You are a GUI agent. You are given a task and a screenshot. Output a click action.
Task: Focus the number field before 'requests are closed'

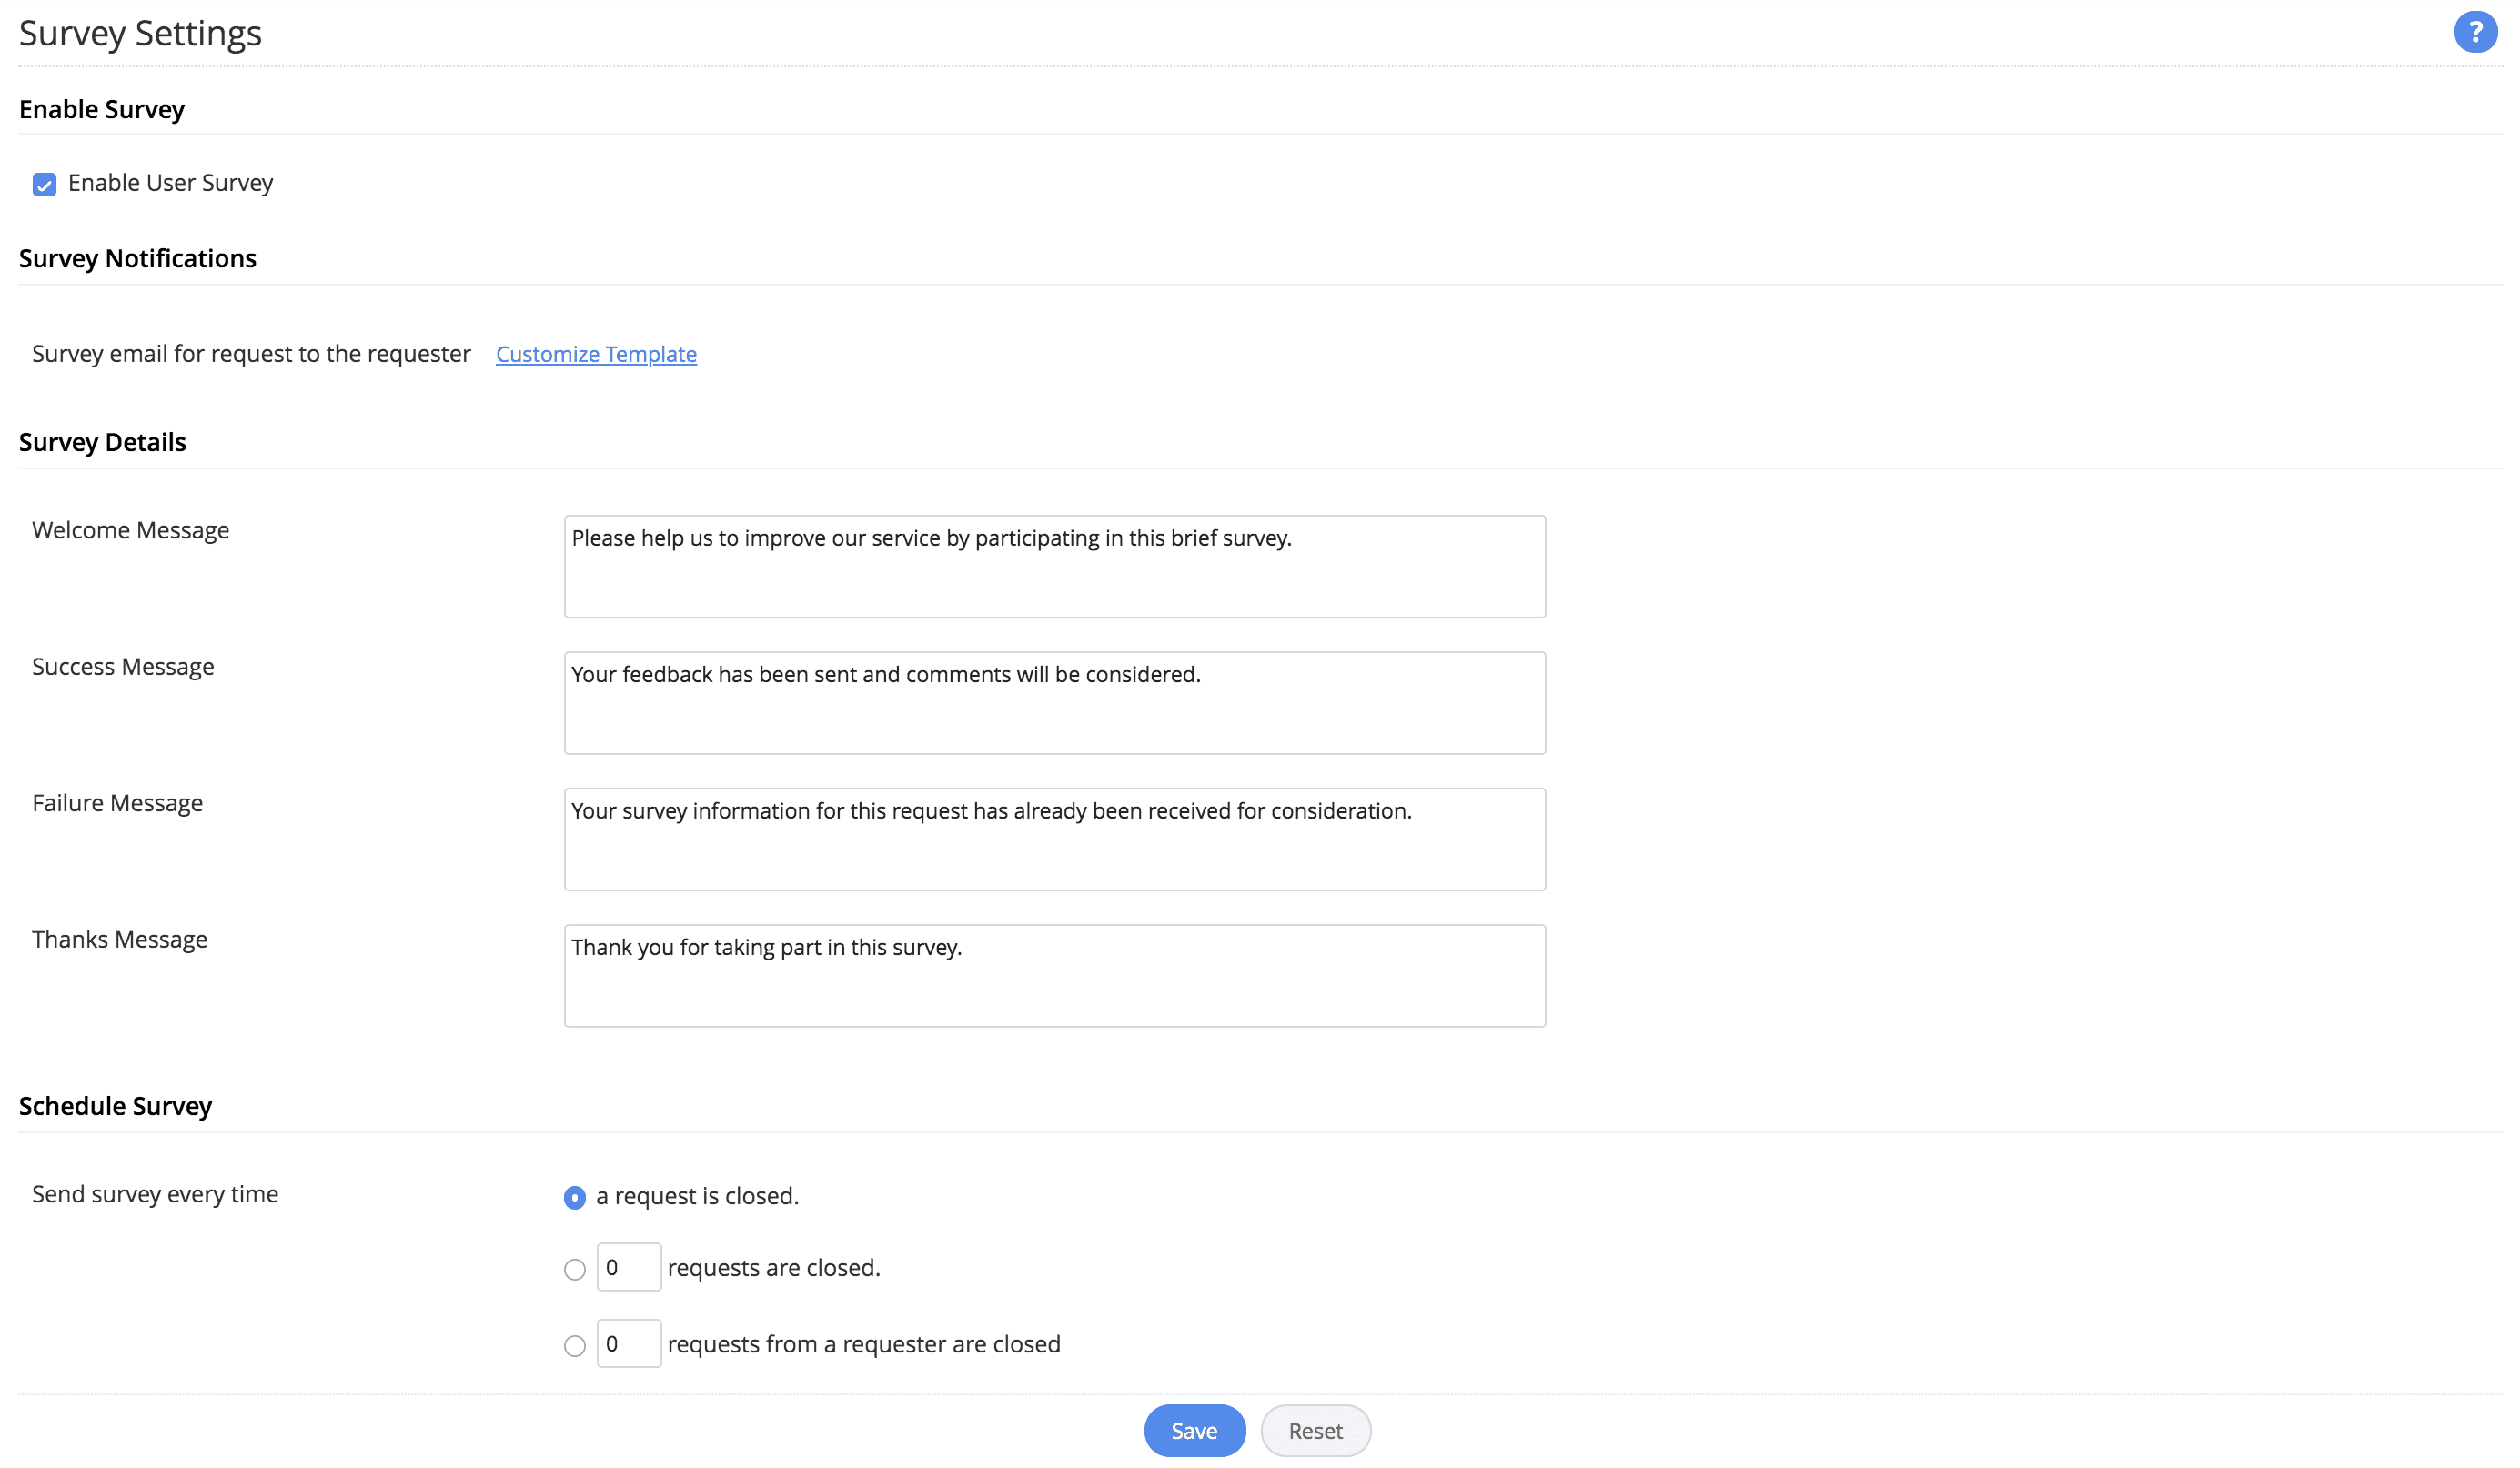[629, 1268]
